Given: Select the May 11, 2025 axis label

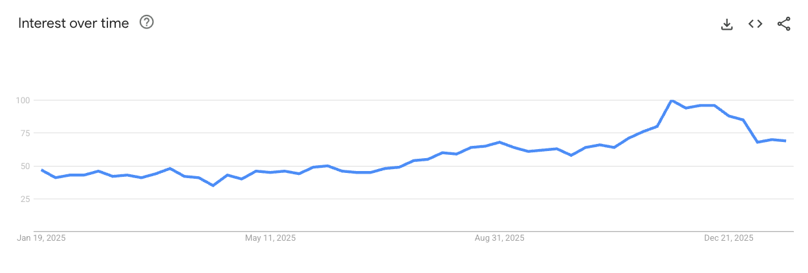Looking at the screenshot, I should (x=270, y=238).
